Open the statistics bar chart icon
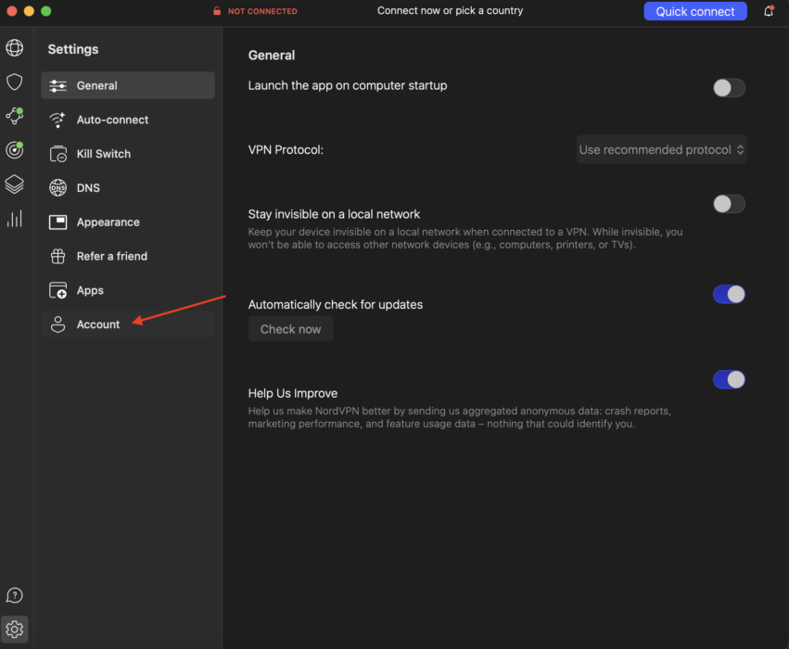This screenshot has height=649, width=789. tap(14, 218)
